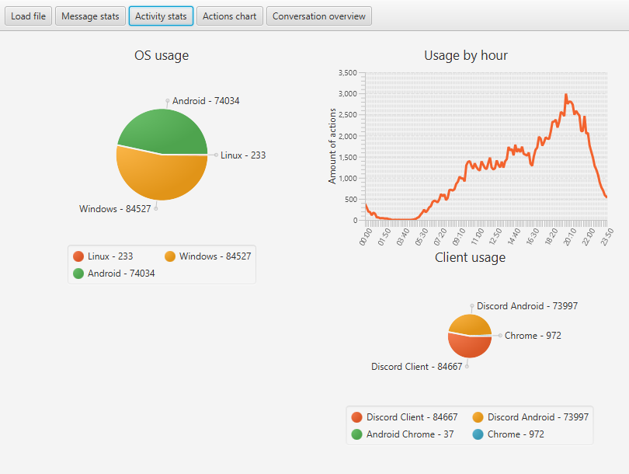This screenshot has height=474, width=629.
Task: Click the blue Chrome legend swatch
Action: click(x=478, y=434)
